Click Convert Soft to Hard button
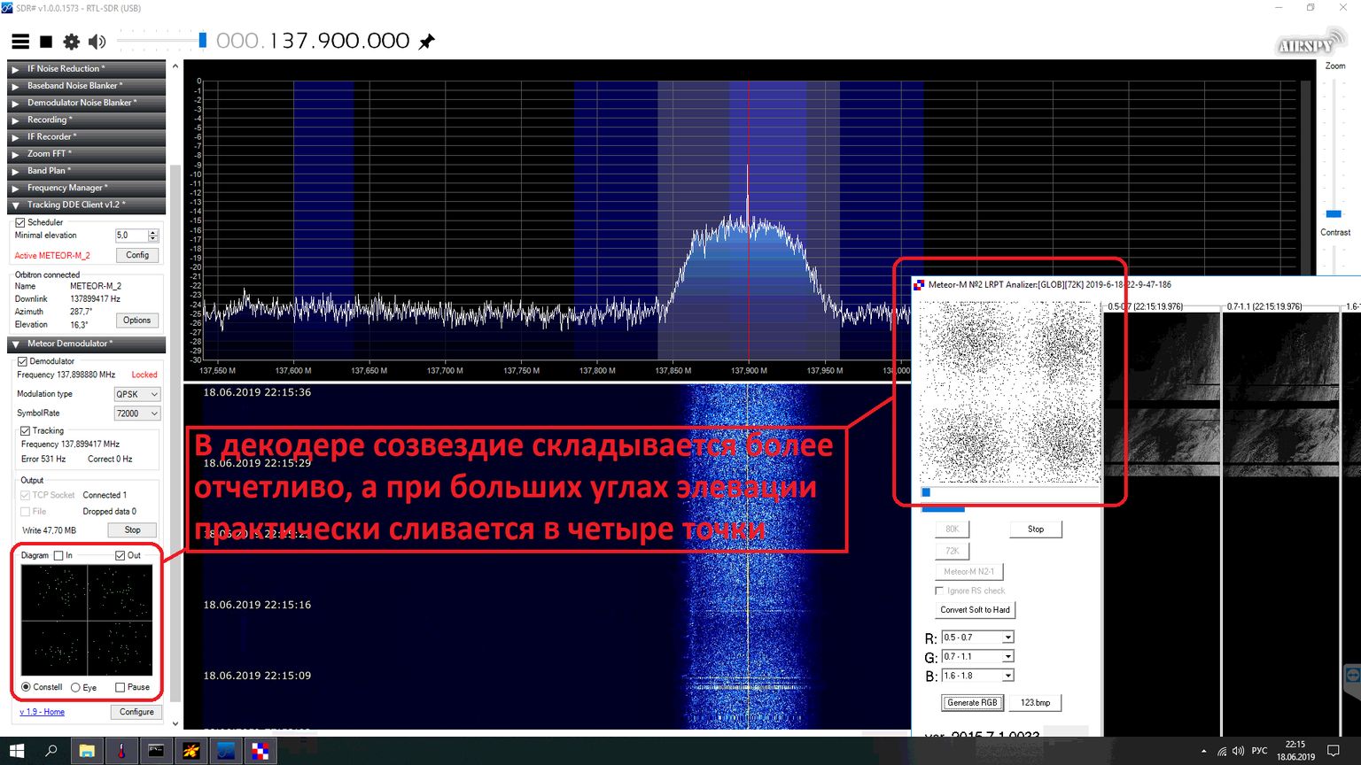Viewport: 1361px width, 765px height. tap(975, 610)
